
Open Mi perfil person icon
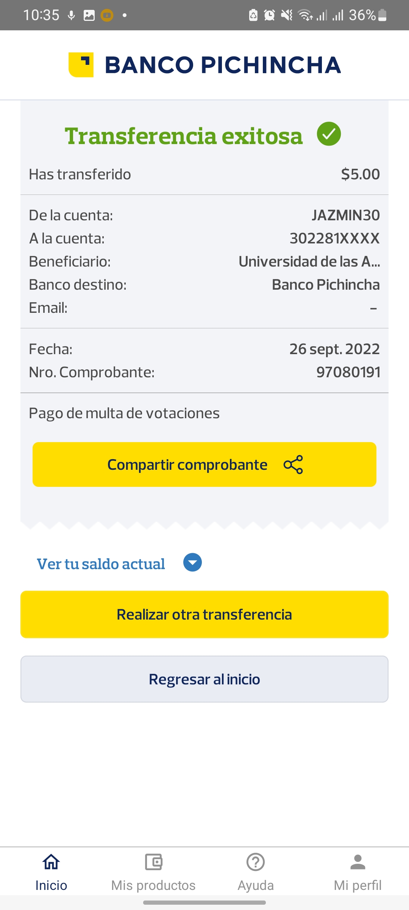click(x=358, y=862)
